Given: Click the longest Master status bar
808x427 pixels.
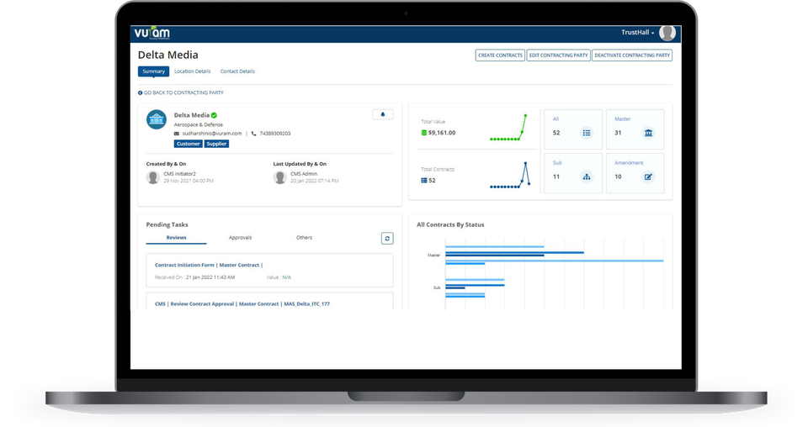Looking at the screenshot, I should [555, 261].
